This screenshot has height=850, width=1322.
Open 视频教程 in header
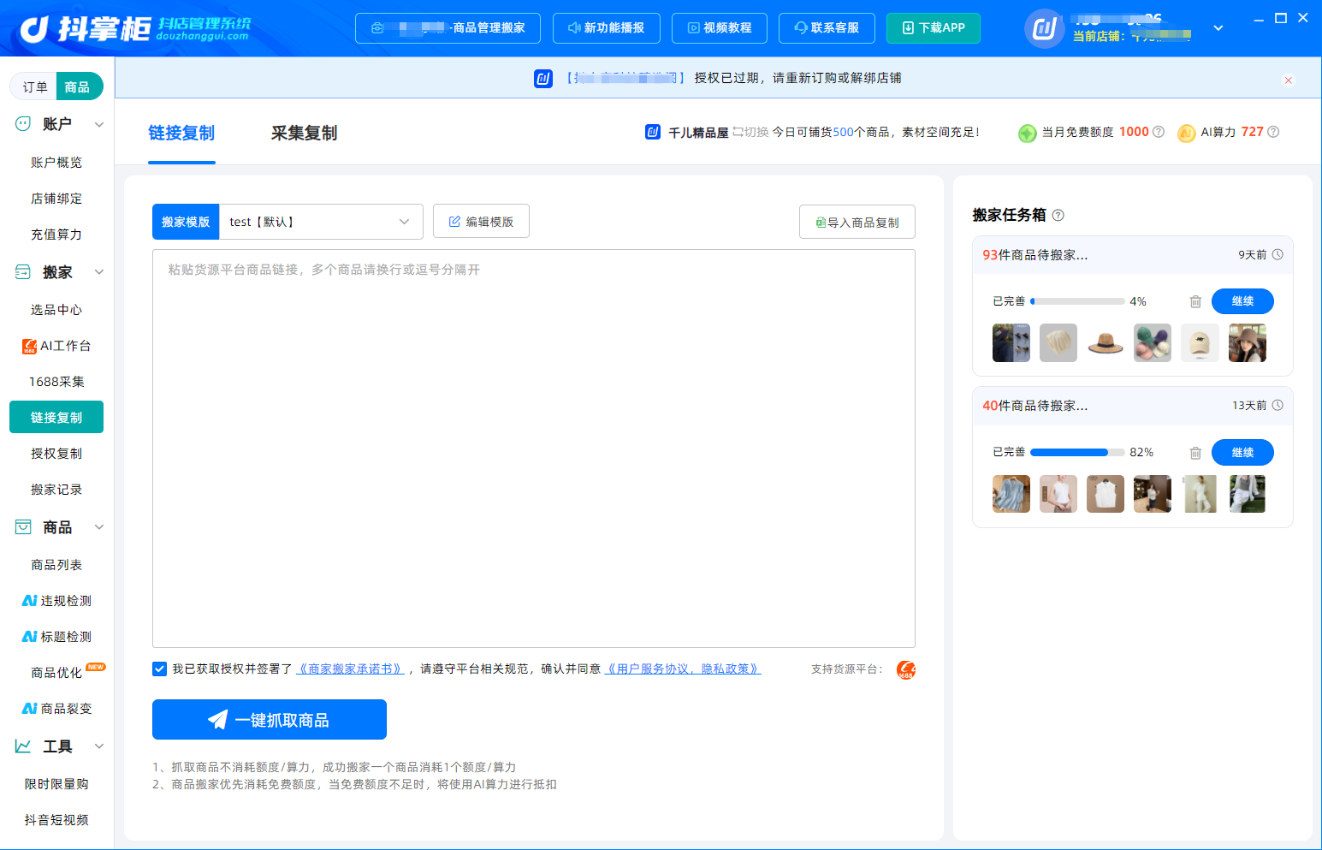pyautogui.click(x=720, y=28)
